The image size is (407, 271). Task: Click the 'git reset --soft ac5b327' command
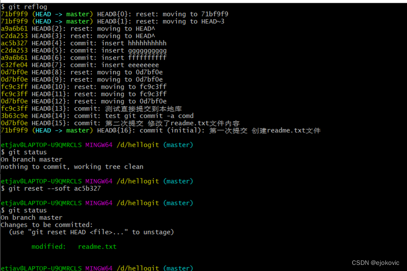pyautogui.click(x=51, y=188)
